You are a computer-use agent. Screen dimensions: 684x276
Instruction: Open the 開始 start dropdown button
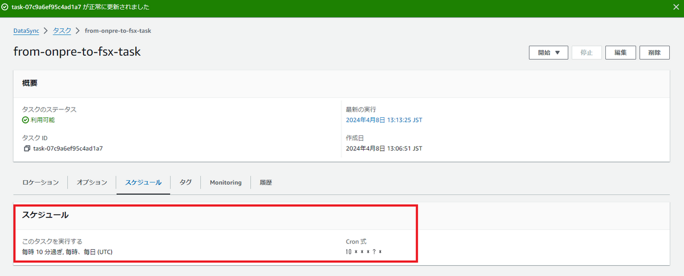(x=548, y=52)
